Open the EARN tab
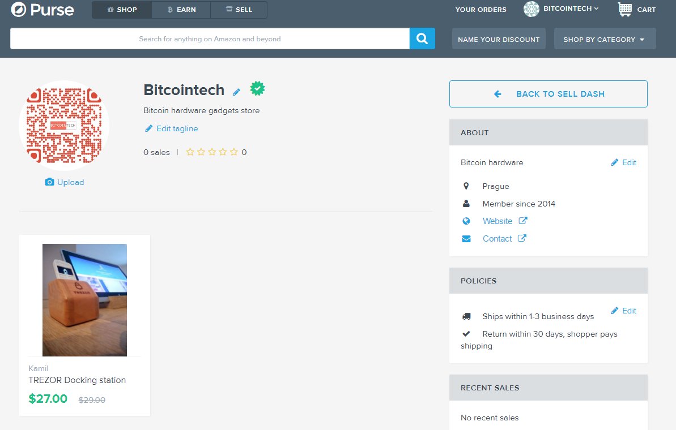The height and width of the screenshot is (430, 676). [x=181, y=10]
